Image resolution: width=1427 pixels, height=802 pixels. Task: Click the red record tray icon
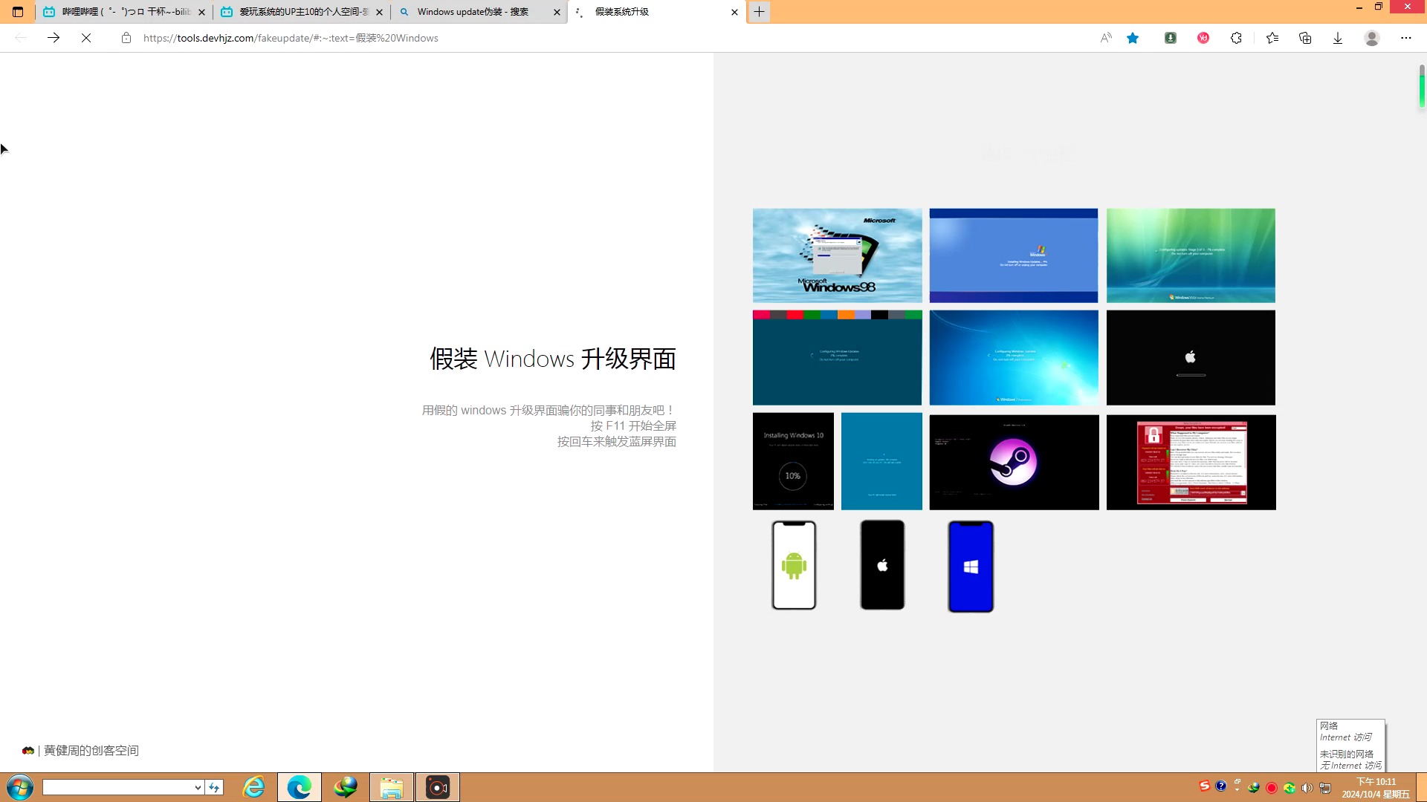pyautogui.click(x=1272, y=788)
